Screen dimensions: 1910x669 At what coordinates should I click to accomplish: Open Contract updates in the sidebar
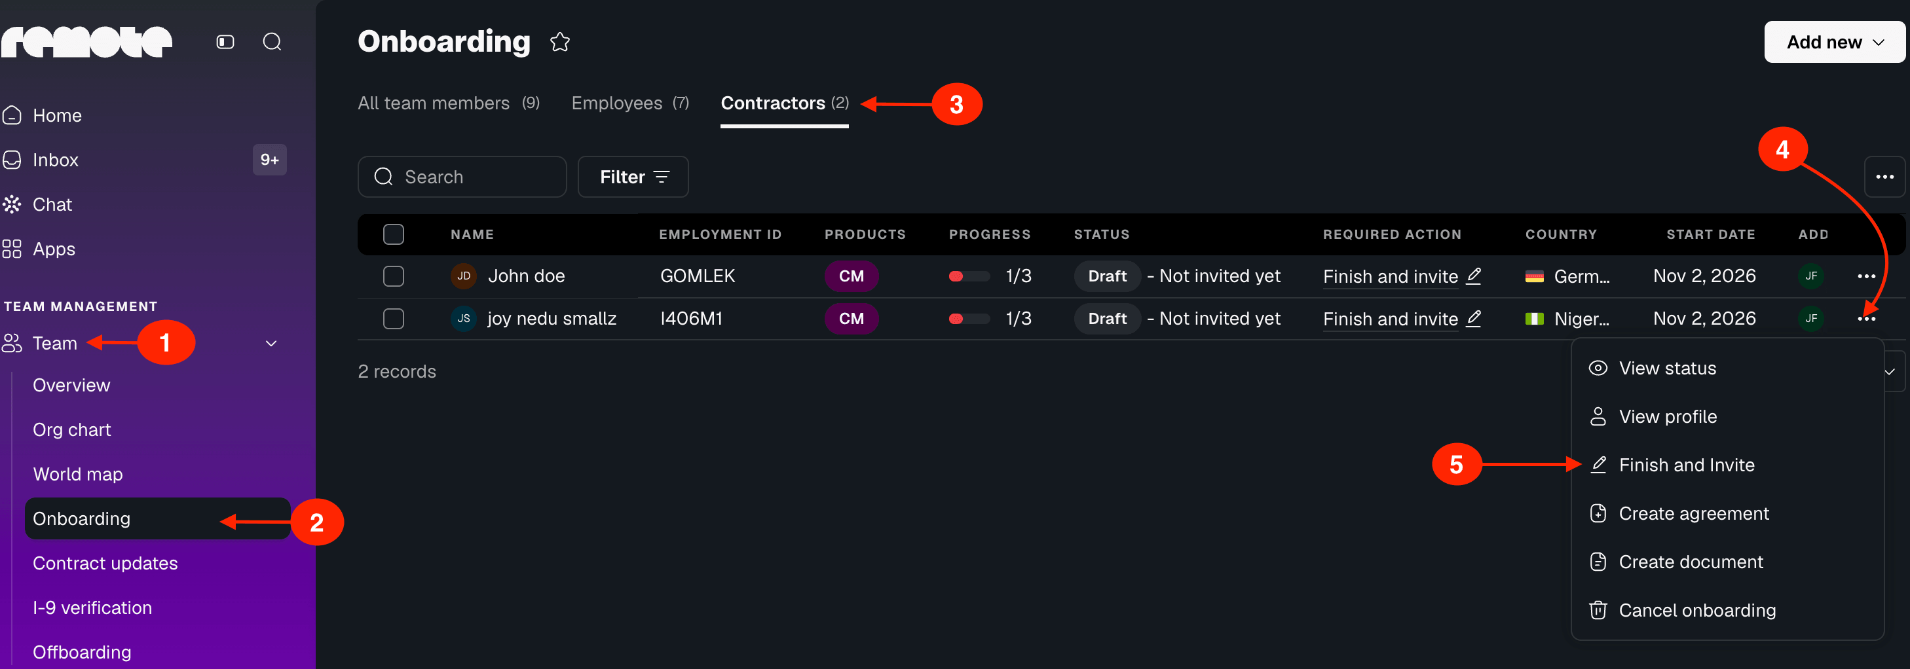(105, 563)
